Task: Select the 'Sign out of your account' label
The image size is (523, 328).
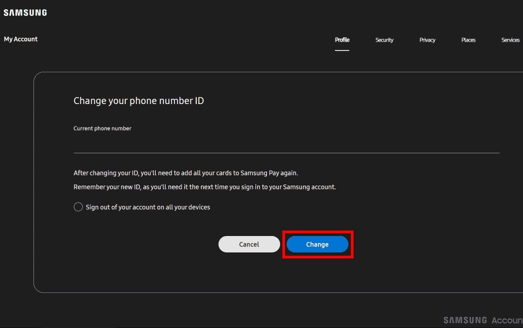Action: (148, 207)
